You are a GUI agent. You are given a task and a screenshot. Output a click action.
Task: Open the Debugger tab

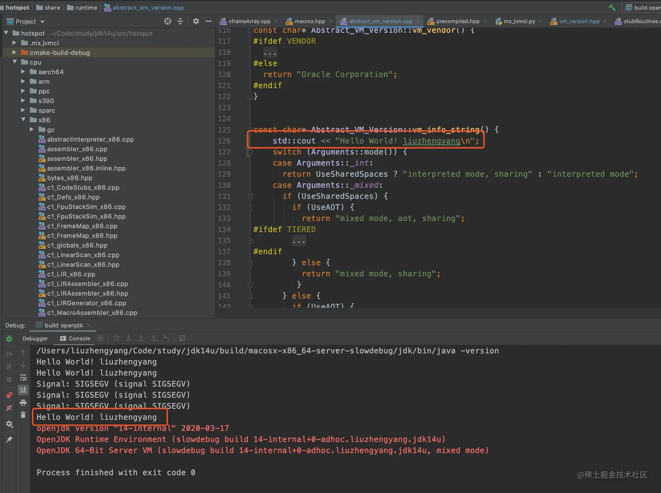pos(35,339)
